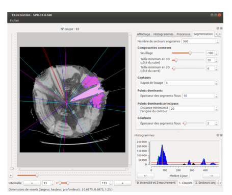Float the Histogrammes dock panel
The image size is (232, 195).
[218, 135]
